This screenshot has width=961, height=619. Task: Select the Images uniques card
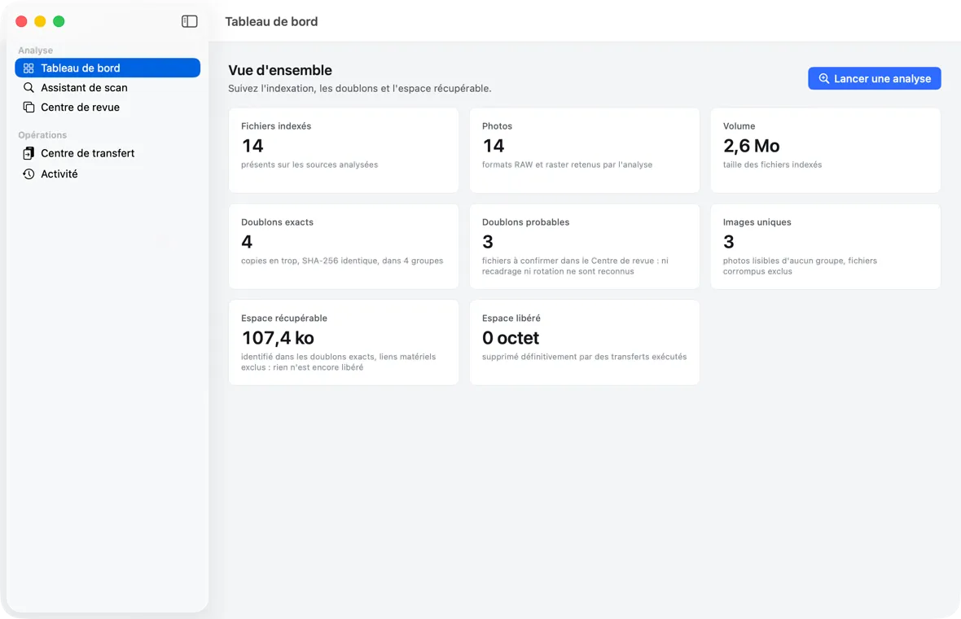click(x=825, y=246)
